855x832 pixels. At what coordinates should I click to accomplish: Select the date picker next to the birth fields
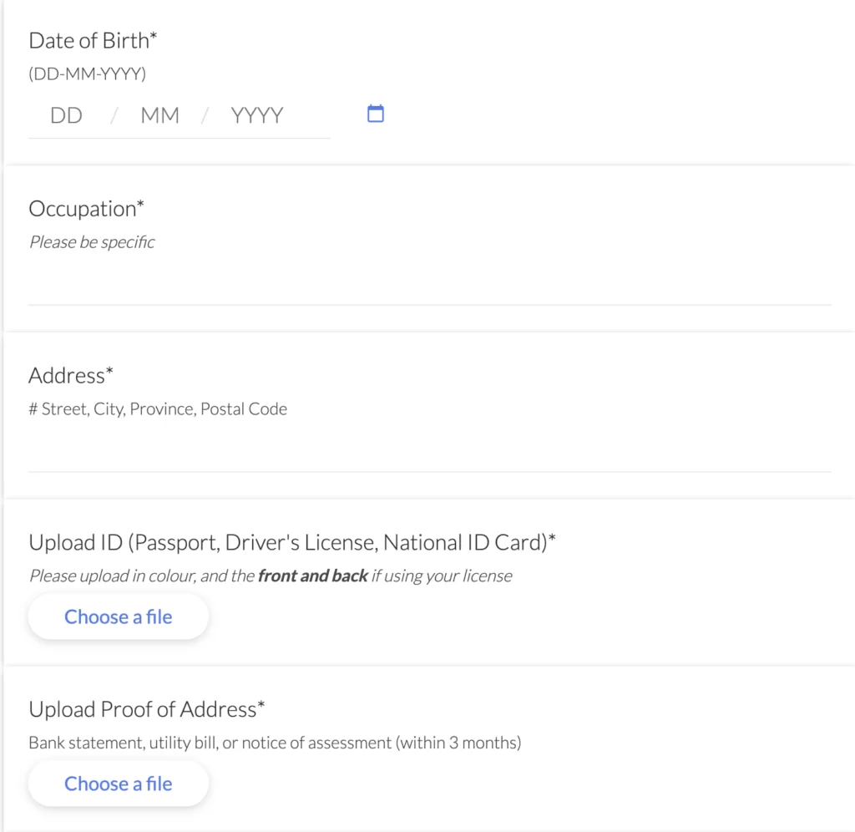375,113
